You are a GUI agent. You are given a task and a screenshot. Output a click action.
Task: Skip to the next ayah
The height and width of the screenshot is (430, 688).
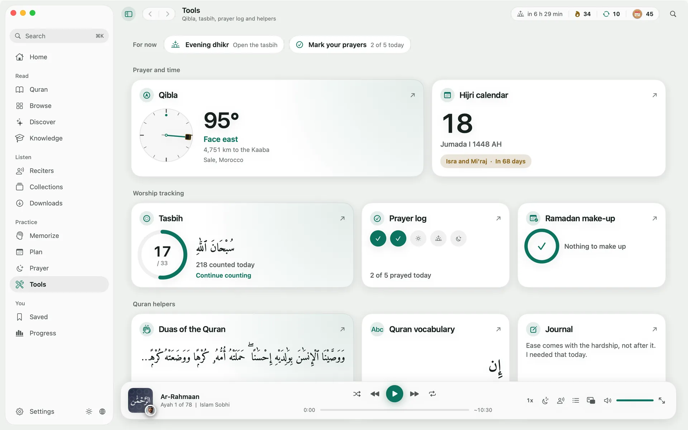click(x=414, y=394)
